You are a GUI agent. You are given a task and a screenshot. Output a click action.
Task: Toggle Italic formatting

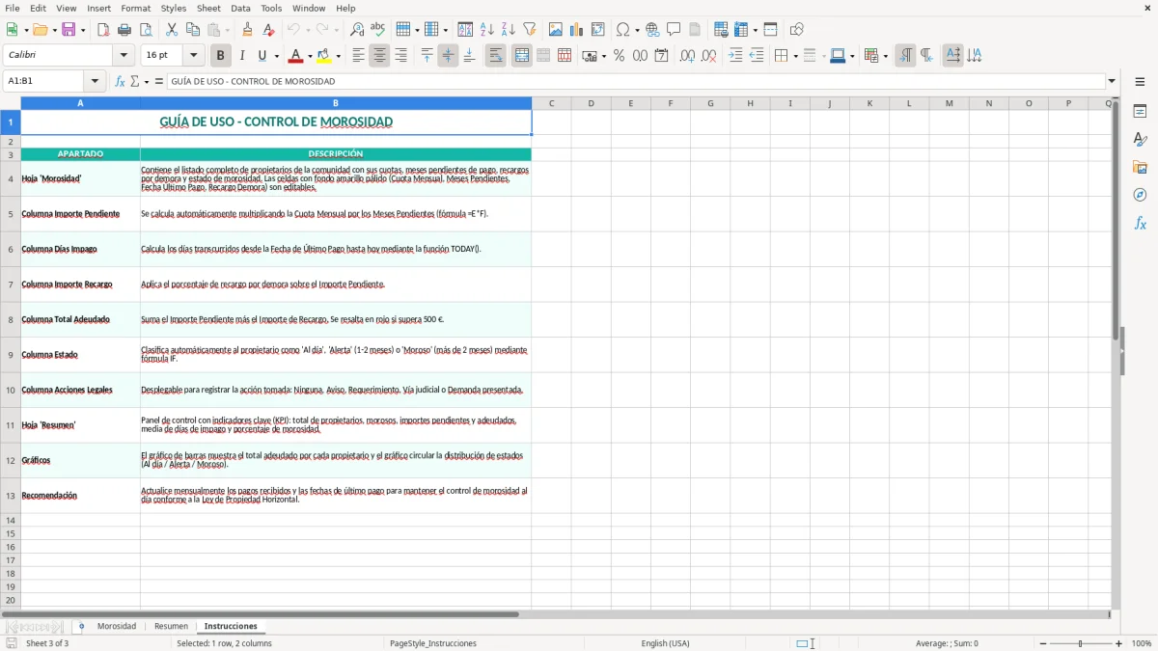242,56
